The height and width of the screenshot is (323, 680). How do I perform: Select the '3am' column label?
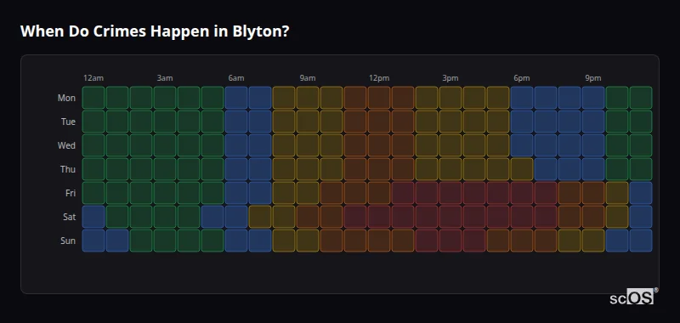pos(165,78)
